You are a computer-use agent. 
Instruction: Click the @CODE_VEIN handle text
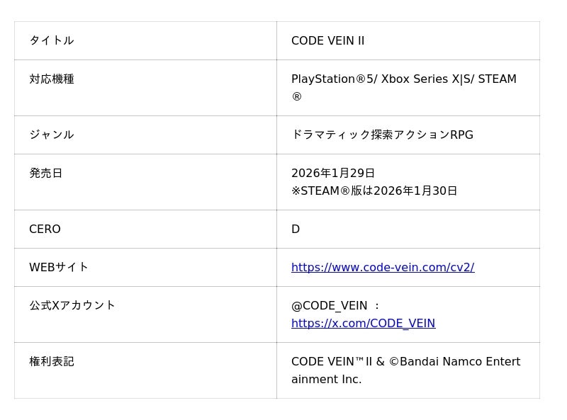click(x=330, y=305)
